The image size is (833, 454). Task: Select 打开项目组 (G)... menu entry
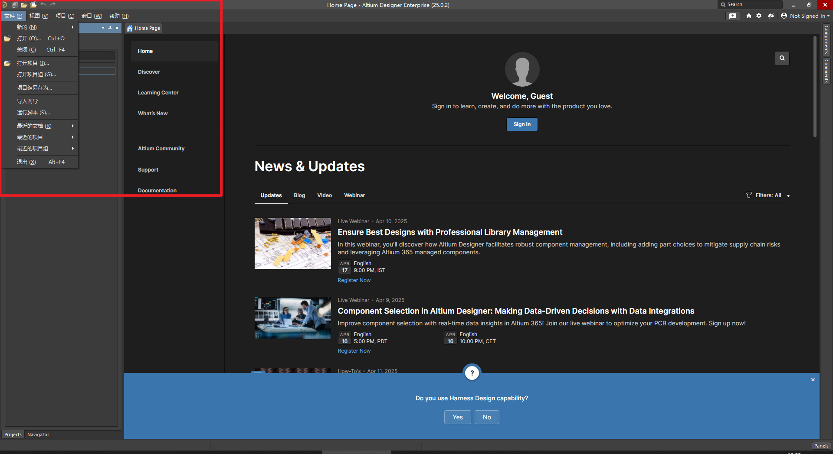pyautogui.click(x=40, y=75)
